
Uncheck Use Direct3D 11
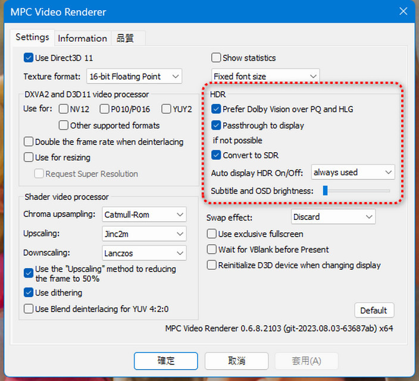pos(29,58)
